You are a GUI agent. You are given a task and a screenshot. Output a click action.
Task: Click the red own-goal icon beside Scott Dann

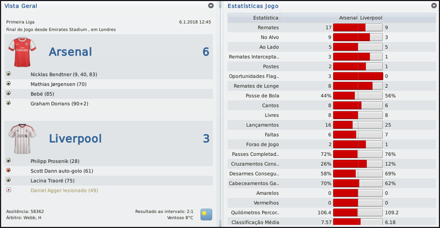click(9, 170)
